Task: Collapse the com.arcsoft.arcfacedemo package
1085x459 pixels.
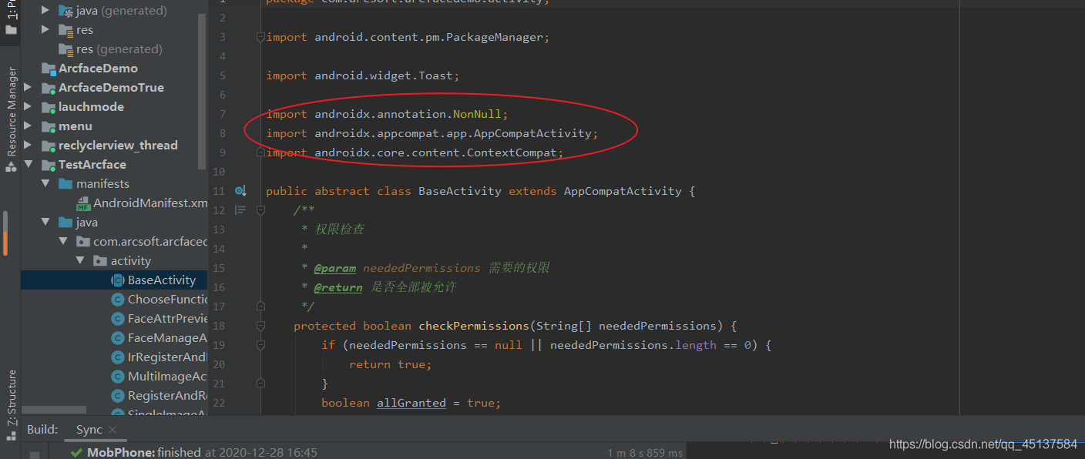Action: (63, 241)
